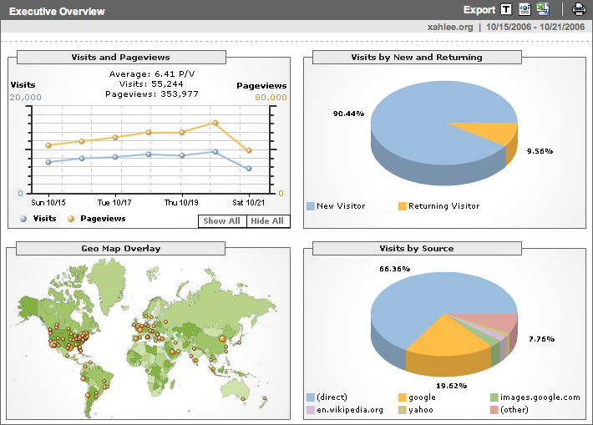
Task: Select the Visits by Source panel title
Action: 417,248
